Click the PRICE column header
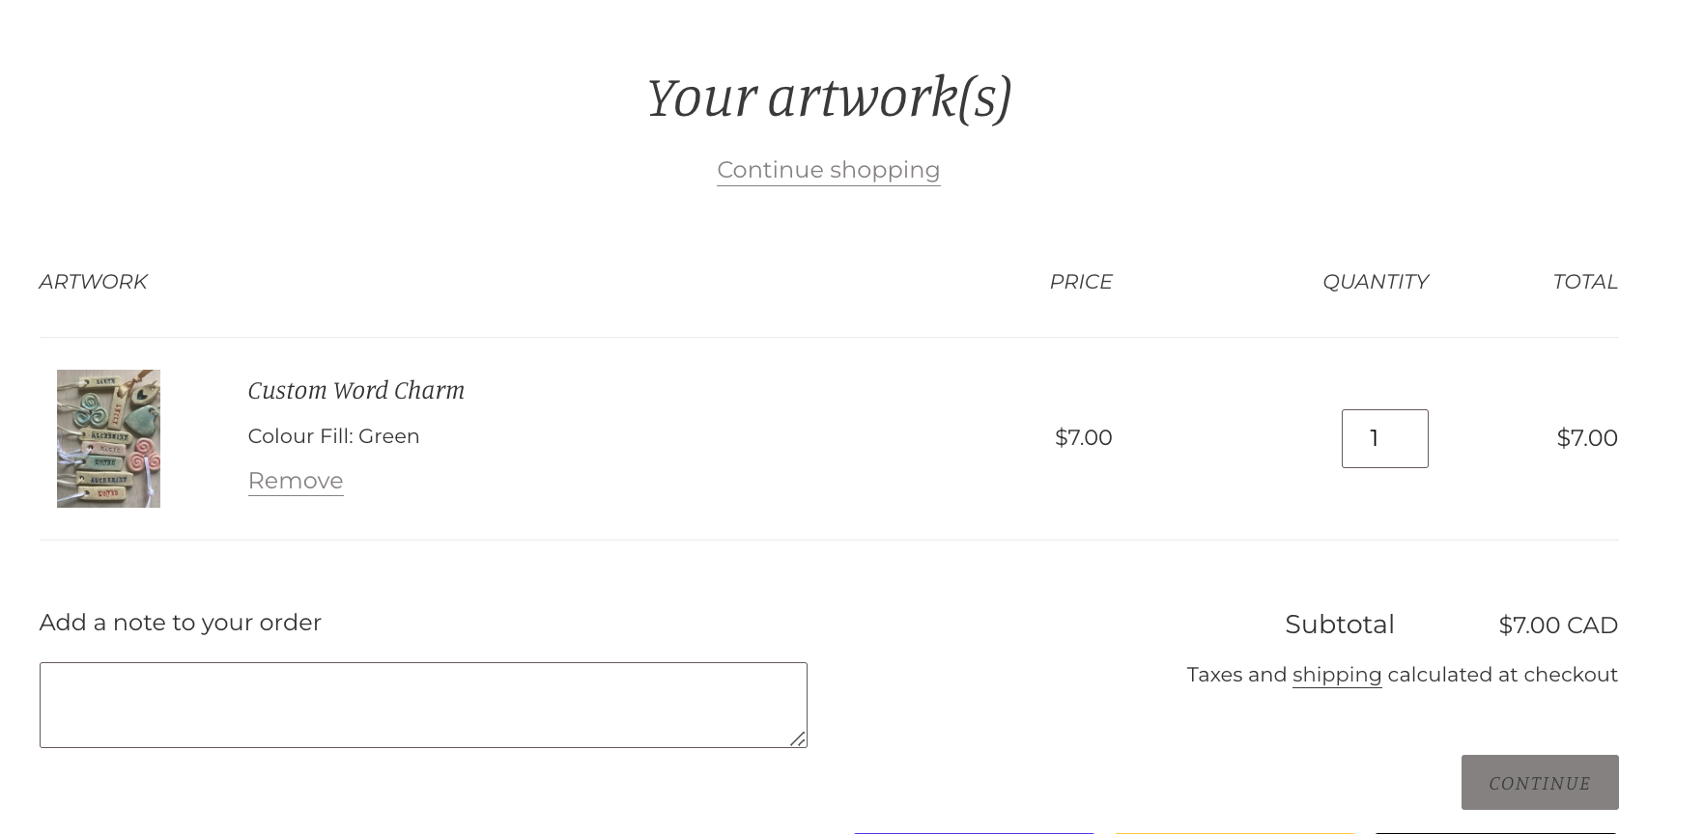Image resolution: width=1704 pixels, height=834 pixels. coord(1080,282)
